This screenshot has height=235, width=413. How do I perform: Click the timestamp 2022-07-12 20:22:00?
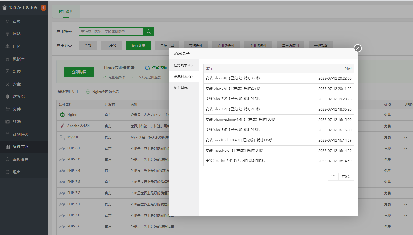coord(335,78)
